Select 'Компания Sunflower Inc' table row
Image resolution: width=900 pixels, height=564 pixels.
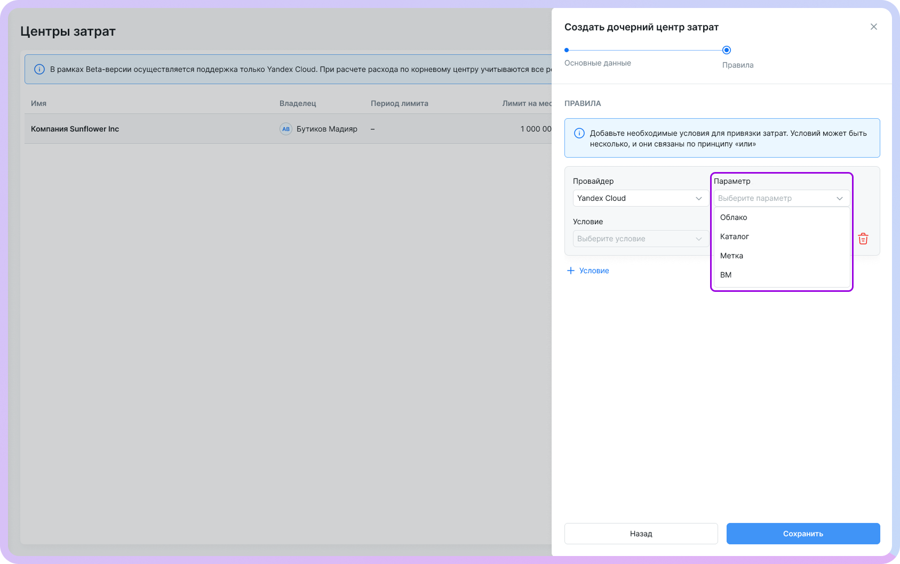(x=75, y=129)
